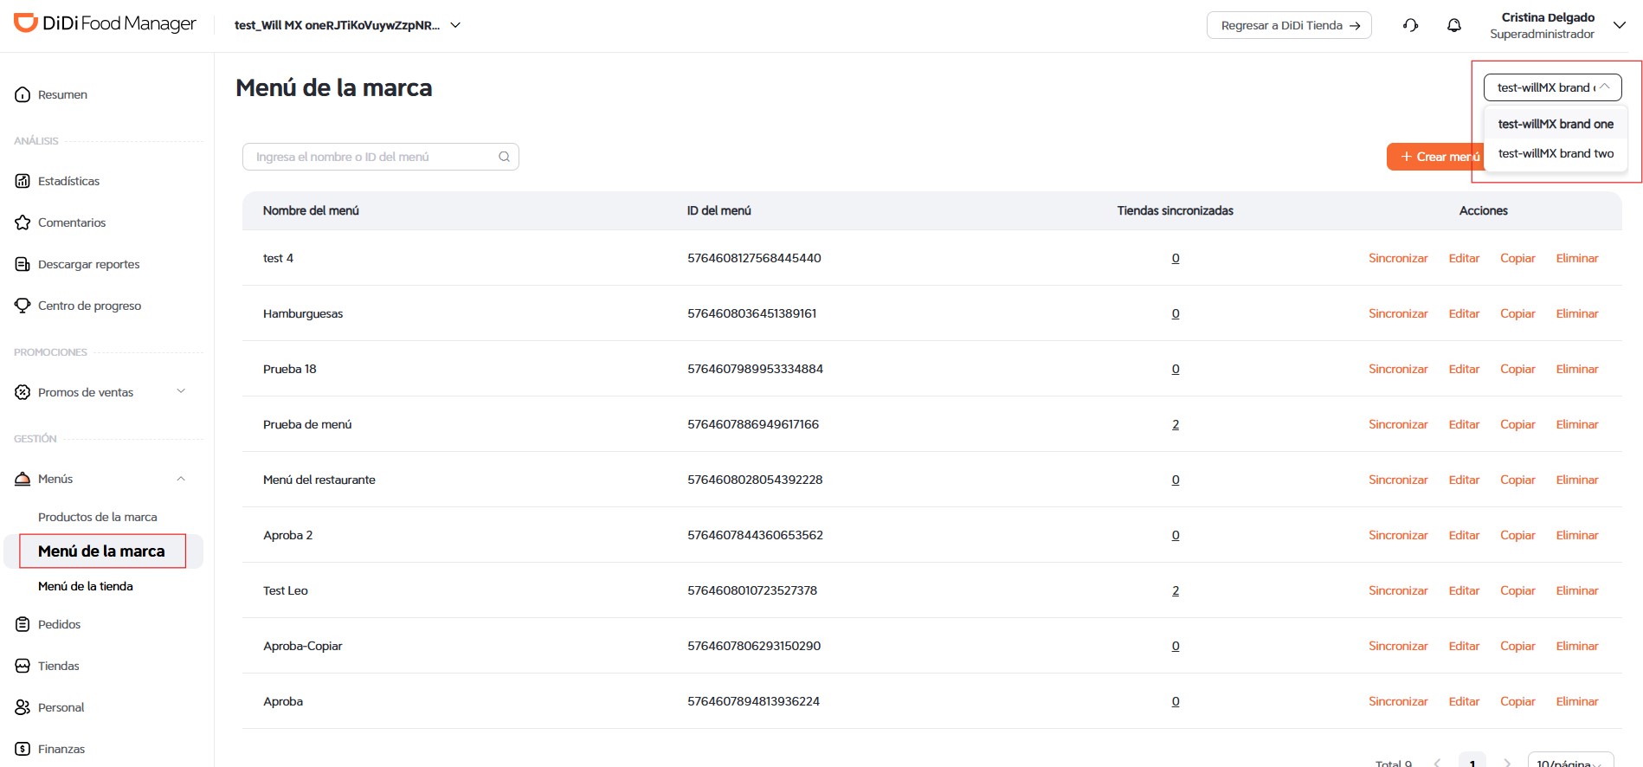
Task: Open the store selector dropdown at top
Action: 347,25
